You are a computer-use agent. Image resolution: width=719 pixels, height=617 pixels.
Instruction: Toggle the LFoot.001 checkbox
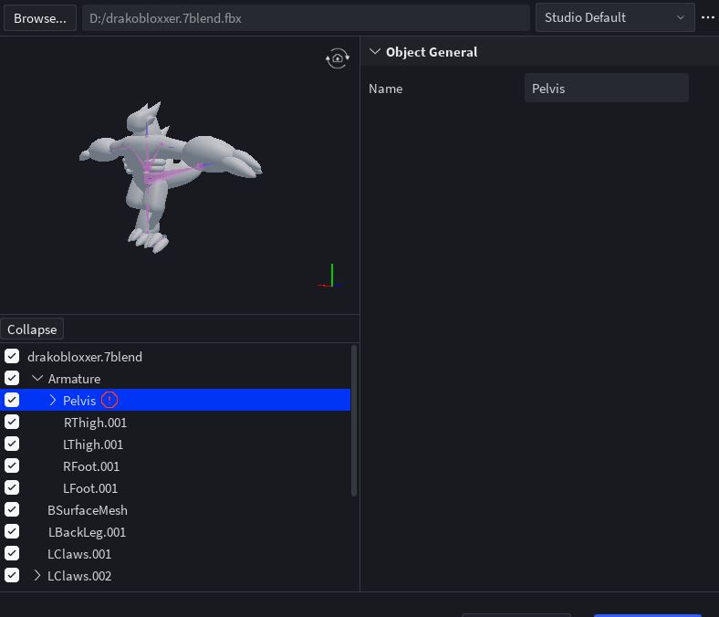(x=12, y=487)
